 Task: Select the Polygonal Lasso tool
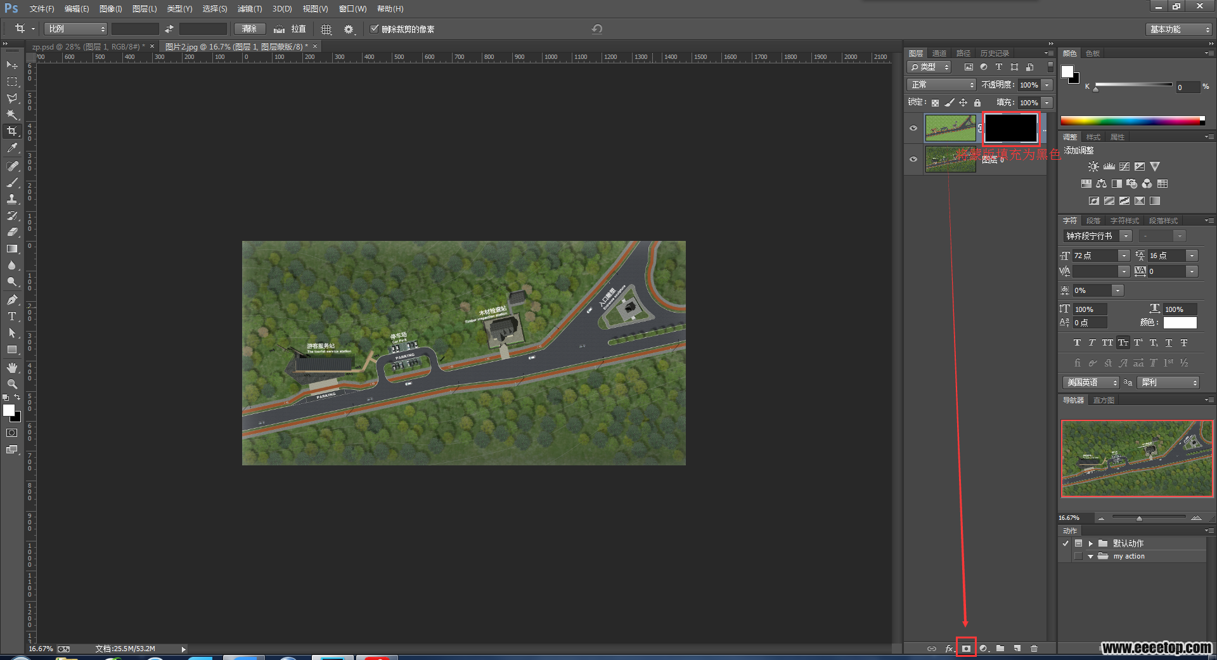[12, 98]
